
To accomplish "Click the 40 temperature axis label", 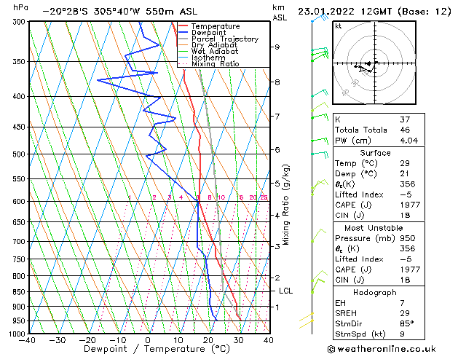I will tap(268, 340).
